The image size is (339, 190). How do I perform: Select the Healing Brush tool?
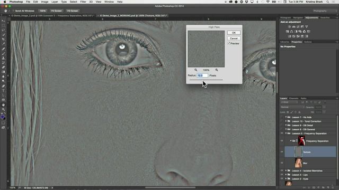(3, 49)
